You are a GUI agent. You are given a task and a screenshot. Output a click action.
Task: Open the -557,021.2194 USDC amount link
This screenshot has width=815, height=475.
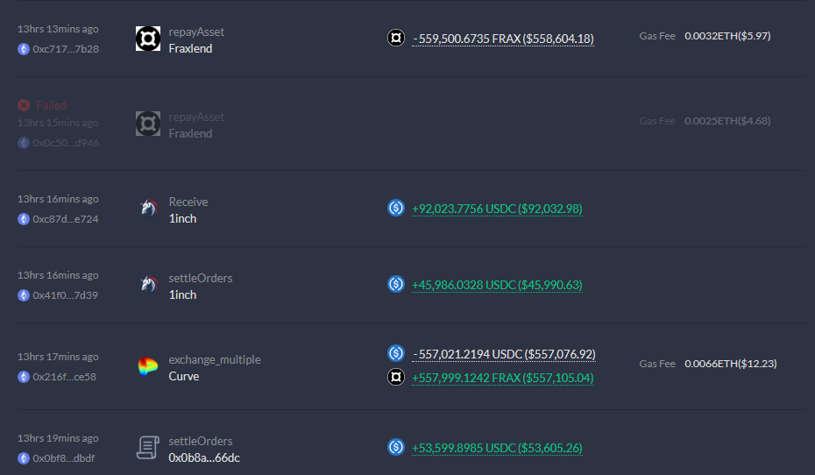pos(504,354)
